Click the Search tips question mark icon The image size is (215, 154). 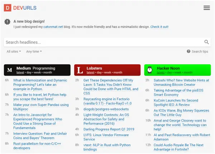click(x=188, y=51)
